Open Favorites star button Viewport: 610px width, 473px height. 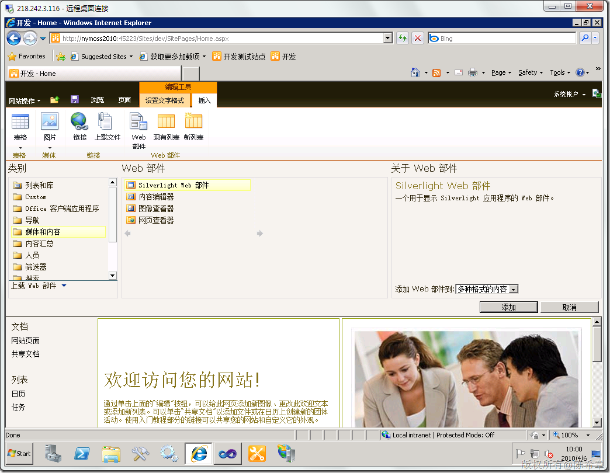(26, 57)
